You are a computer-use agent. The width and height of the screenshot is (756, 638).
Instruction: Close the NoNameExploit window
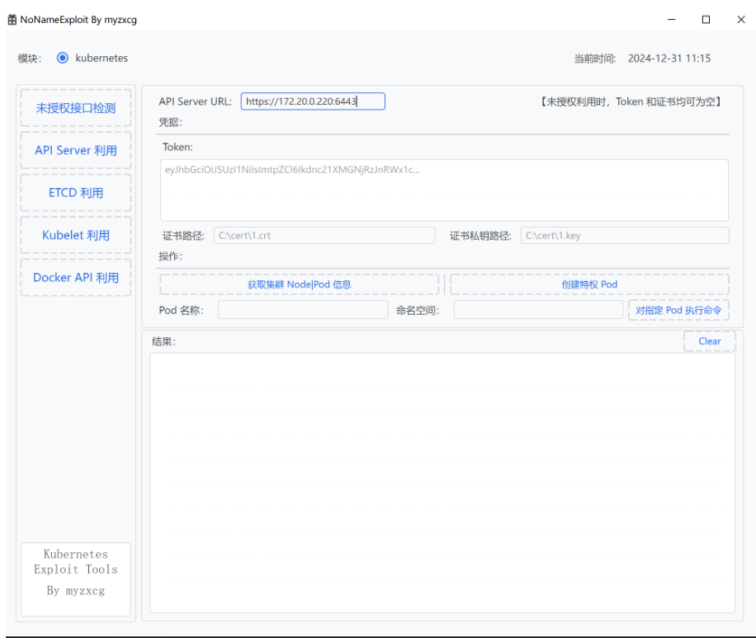tap(741, 19)
